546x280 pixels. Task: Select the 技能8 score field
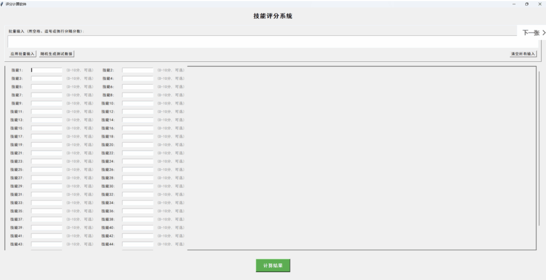(138, 95)
